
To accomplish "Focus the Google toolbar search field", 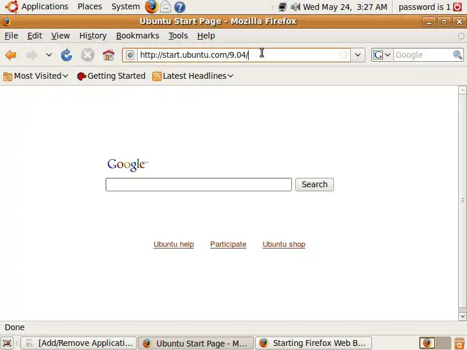I will click(422, 55).
